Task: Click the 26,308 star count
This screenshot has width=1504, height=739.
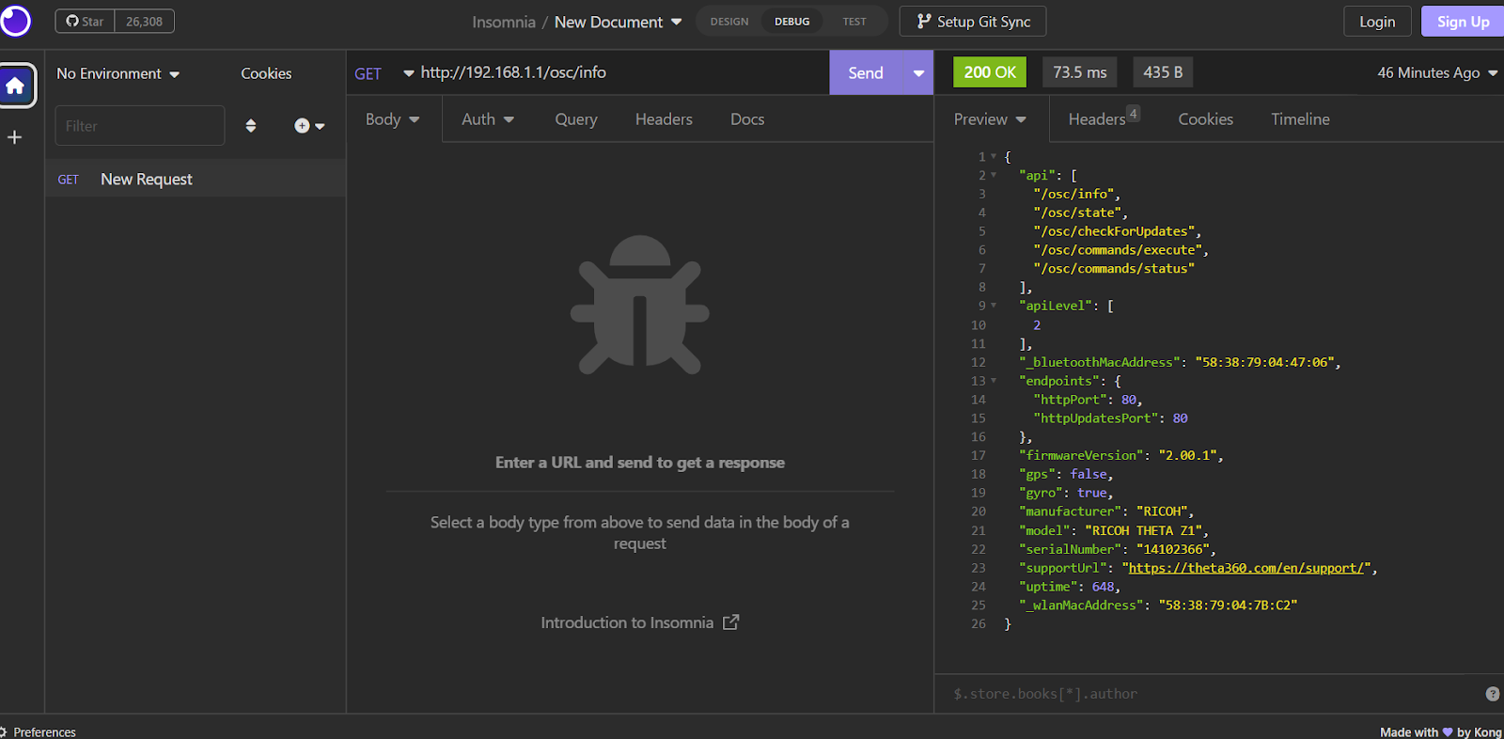Action: click(144, 22)
